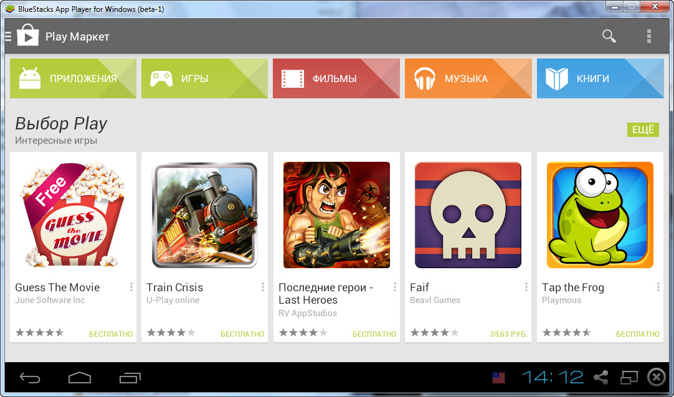Click the 14:12 clock in the bottom bar
Image resolution: width=674 pixels, height=397 pixels.
point(553,378)
